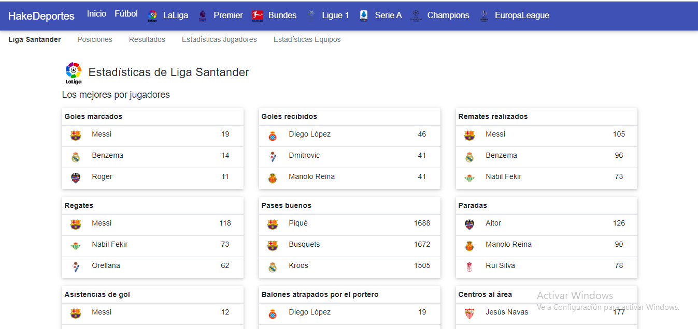Click the HakeDeportes brand link

[x=41, y=16]
